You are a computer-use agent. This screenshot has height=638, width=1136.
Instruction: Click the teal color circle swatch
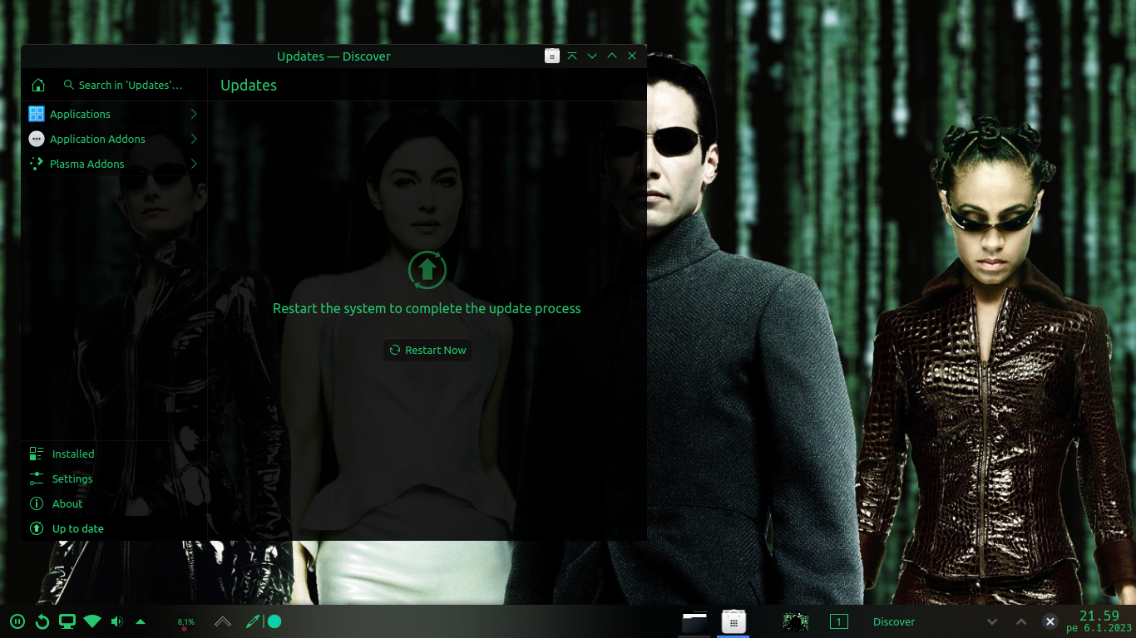[x=274, y=621]
